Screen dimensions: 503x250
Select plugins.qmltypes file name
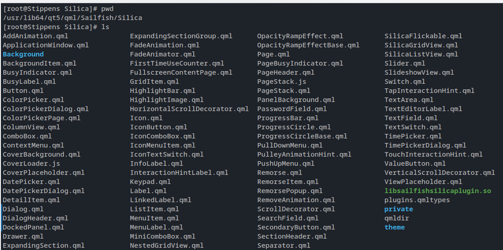(x=417, y=200)
